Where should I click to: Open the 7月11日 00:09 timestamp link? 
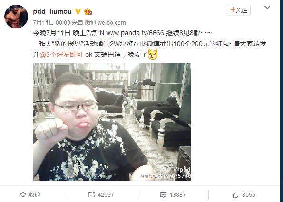[51, 23]
